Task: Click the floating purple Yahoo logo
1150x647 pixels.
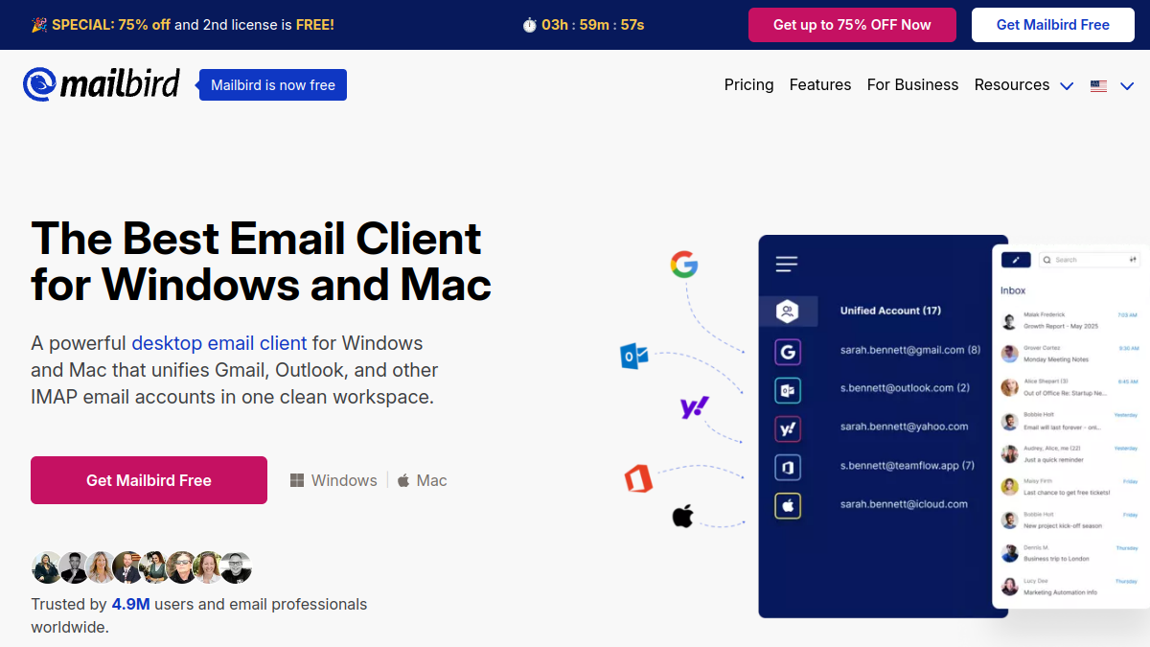Action: pos(694,408)
